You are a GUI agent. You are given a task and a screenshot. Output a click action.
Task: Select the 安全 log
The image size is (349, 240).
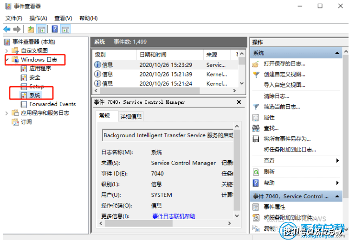[35, 77]
